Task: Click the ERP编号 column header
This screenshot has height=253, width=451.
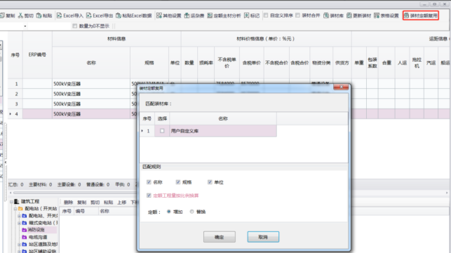Action: (37, 55)
